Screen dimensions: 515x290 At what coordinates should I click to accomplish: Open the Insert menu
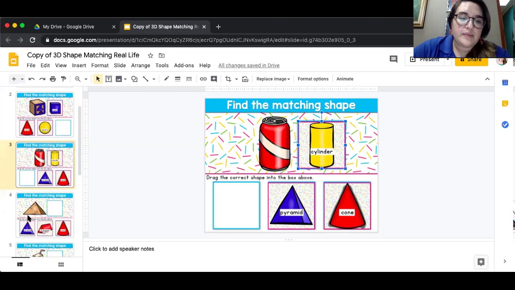(79, 65)
